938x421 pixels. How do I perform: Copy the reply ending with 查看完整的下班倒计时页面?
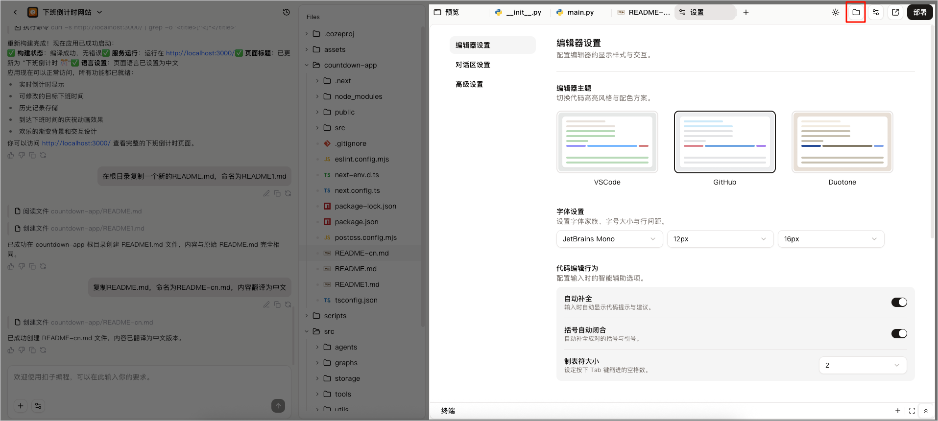[x=32, y=155]
